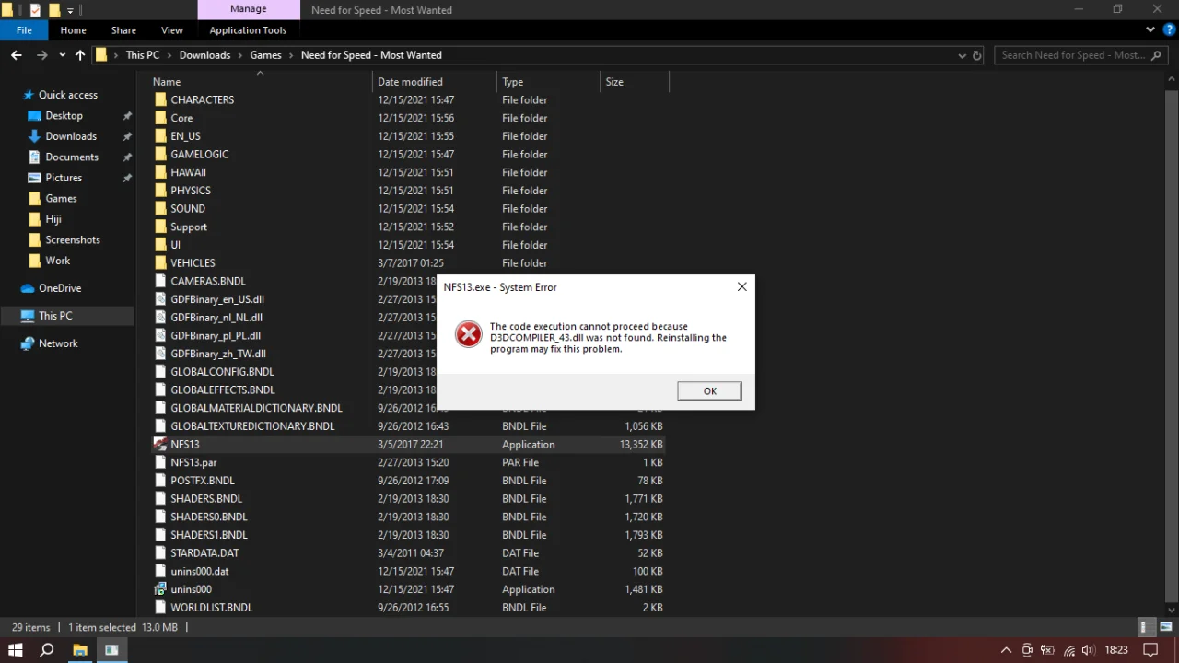
Task: Switch to details view layout button
Action: coord(1144,627)
